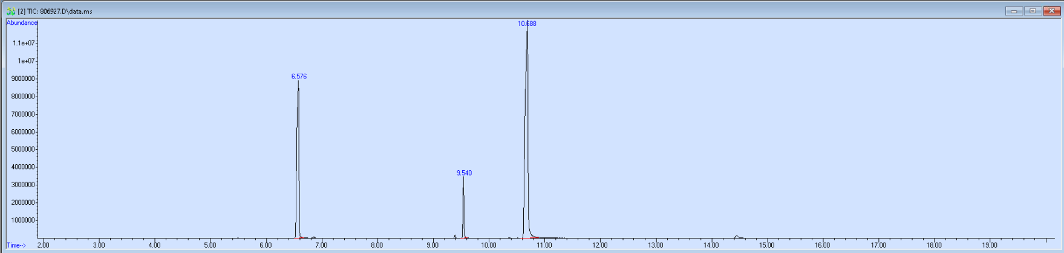Click the 2000000 abundance tick value
Image resolution: width=1064 pixels, height=253 pixels.
[x=24, y=203]
